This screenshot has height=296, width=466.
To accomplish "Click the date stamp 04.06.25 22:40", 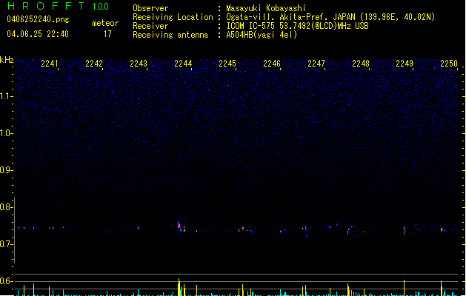I will coord(38,34).
